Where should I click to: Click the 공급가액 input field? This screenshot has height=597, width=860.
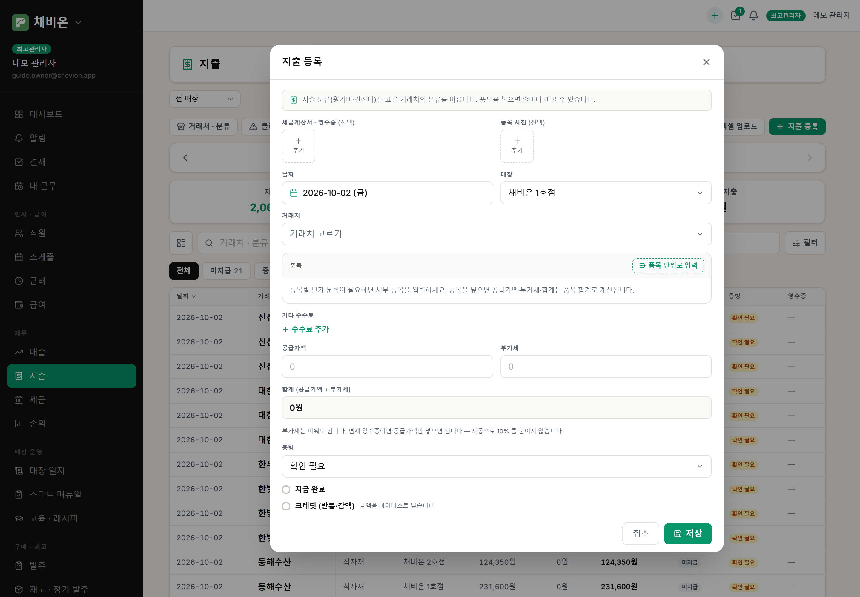coord(387,367)
